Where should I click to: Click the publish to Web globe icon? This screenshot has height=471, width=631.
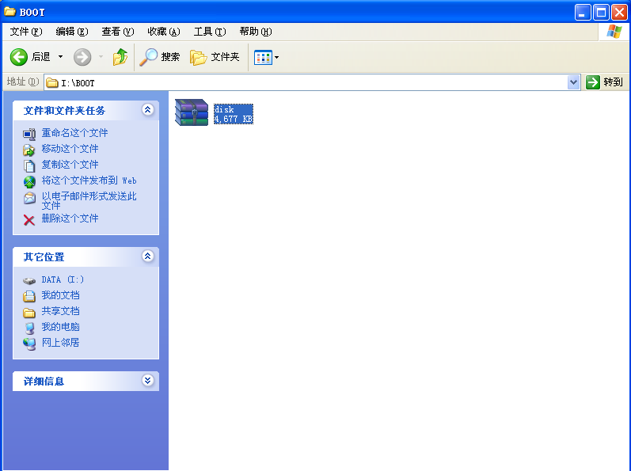(29, 182)
